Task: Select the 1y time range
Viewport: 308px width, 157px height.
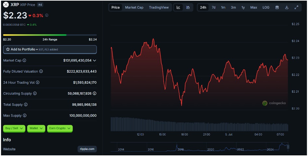Action: pos(243,7)
